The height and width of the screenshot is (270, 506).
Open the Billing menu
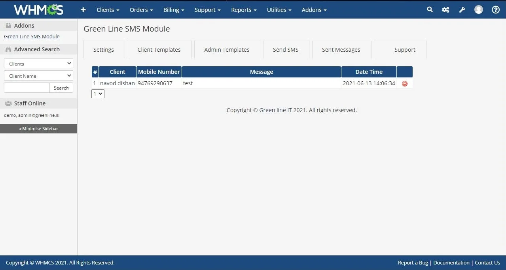click(174, 10)
